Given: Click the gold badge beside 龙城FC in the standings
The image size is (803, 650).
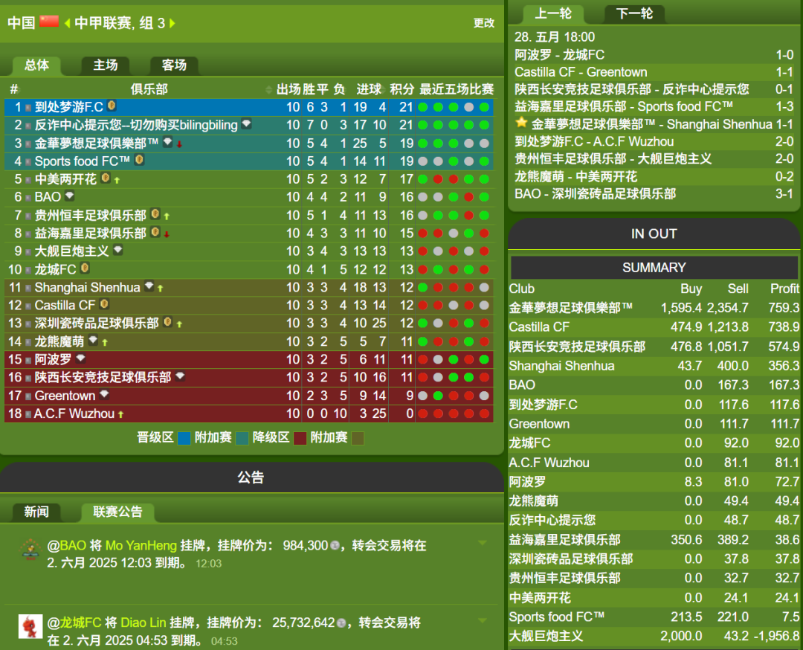Looking at the screenshot, I should (85, 268).
